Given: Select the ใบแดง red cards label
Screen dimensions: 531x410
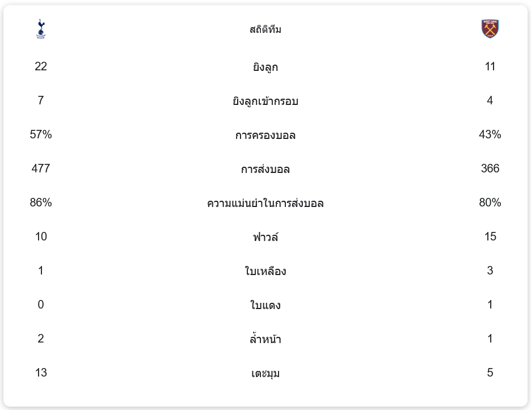Looking at the screenshot, I should 265,305.
